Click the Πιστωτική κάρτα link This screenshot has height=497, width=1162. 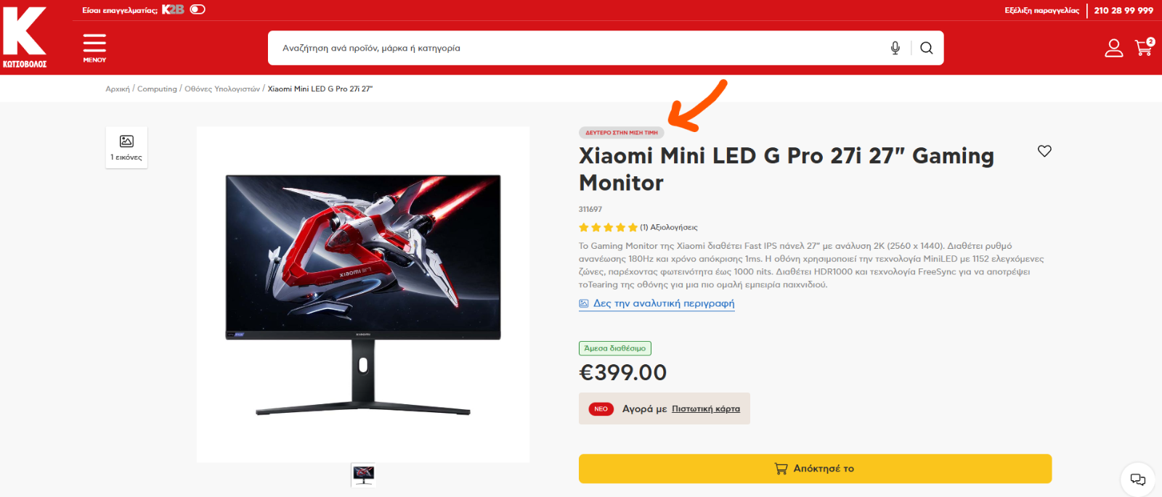706,409
